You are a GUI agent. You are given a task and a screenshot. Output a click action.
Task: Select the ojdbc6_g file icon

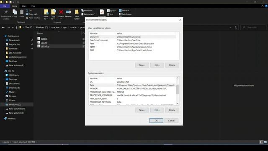pyautogui.click(x=39, y=46)
